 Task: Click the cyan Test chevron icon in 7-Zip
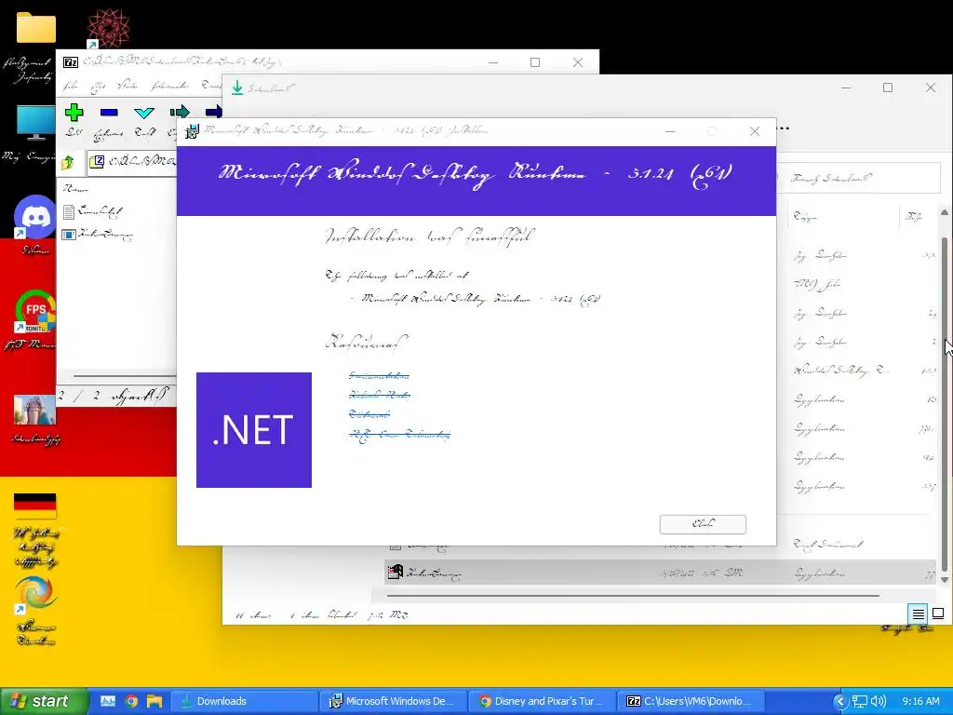pyautogui.click(x=144, y=113)
